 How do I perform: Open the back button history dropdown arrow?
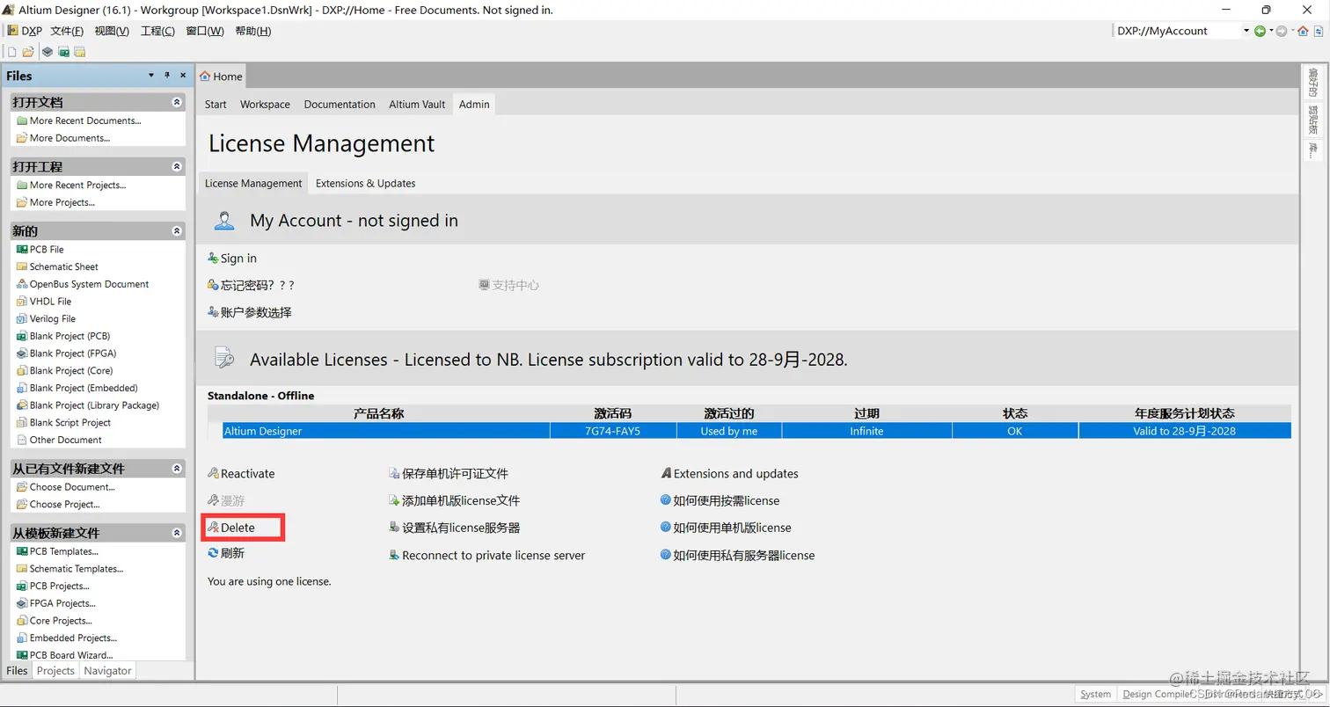coord(1270,31)
